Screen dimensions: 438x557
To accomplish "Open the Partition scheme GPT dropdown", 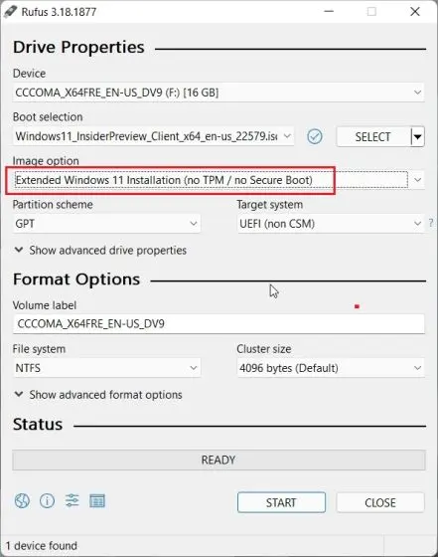I will point(106,224).
